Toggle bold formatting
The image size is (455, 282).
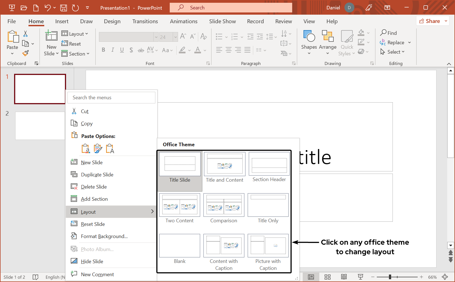(x=103, y=50)
